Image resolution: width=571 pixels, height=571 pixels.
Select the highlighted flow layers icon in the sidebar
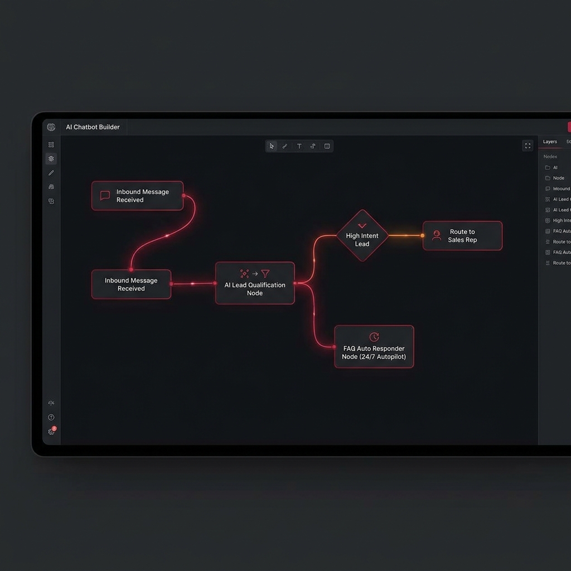point(51,158)
